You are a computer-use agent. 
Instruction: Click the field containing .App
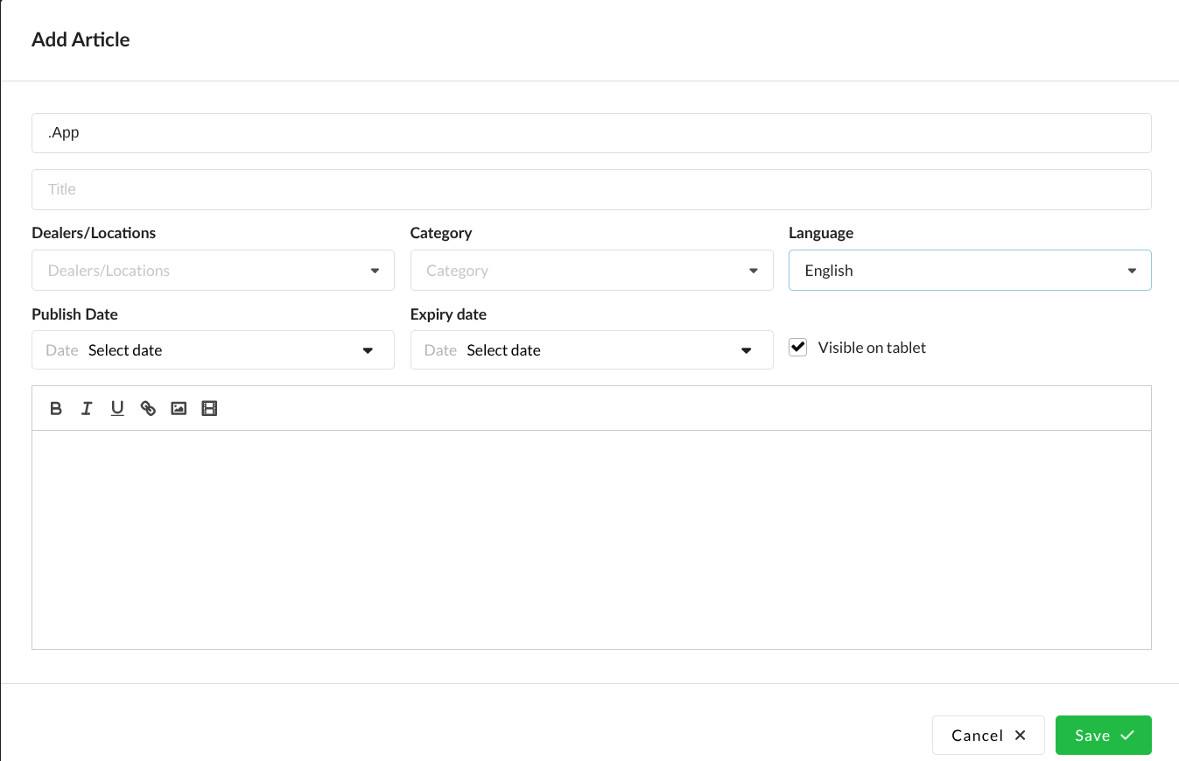point(592,133)
